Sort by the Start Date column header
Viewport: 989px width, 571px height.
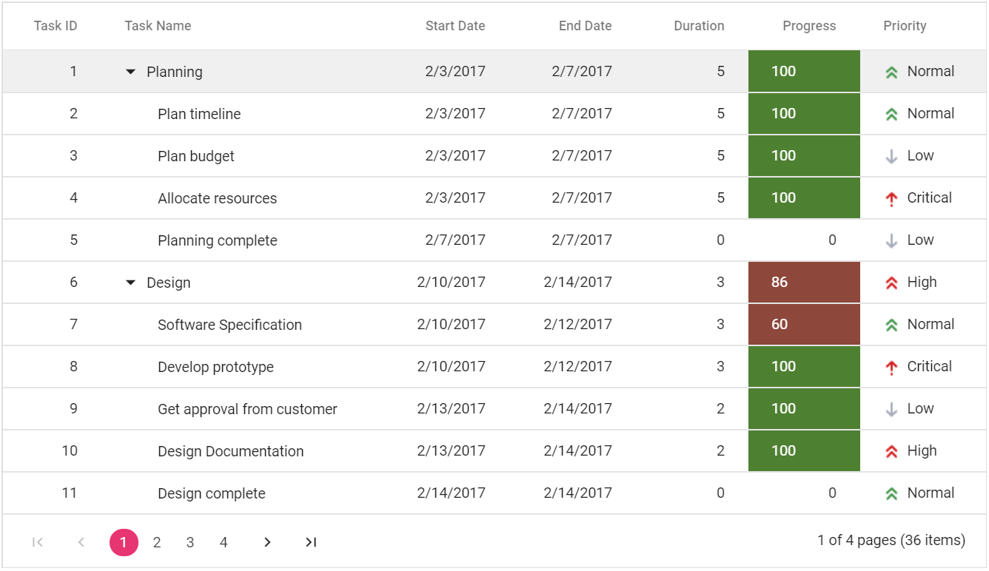[455, 26]
